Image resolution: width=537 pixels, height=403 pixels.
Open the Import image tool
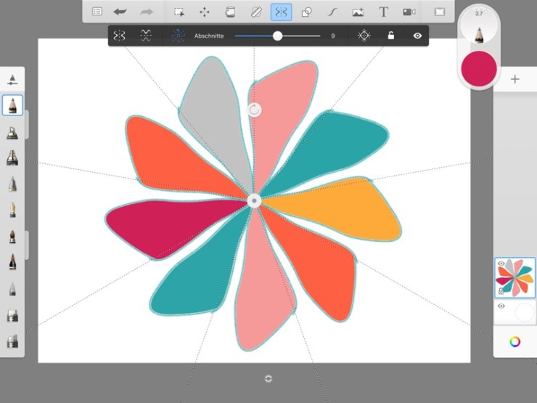[x=358, y=12]
